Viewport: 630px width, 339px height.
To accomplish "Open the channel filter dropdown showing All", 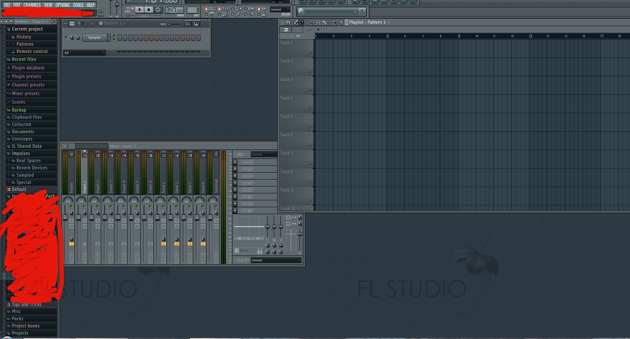I will pos(84,53).
